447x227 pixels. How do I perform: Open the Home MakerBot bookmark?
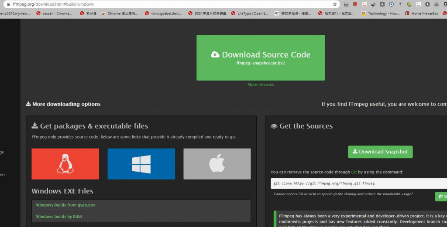[x=422, y=14]
